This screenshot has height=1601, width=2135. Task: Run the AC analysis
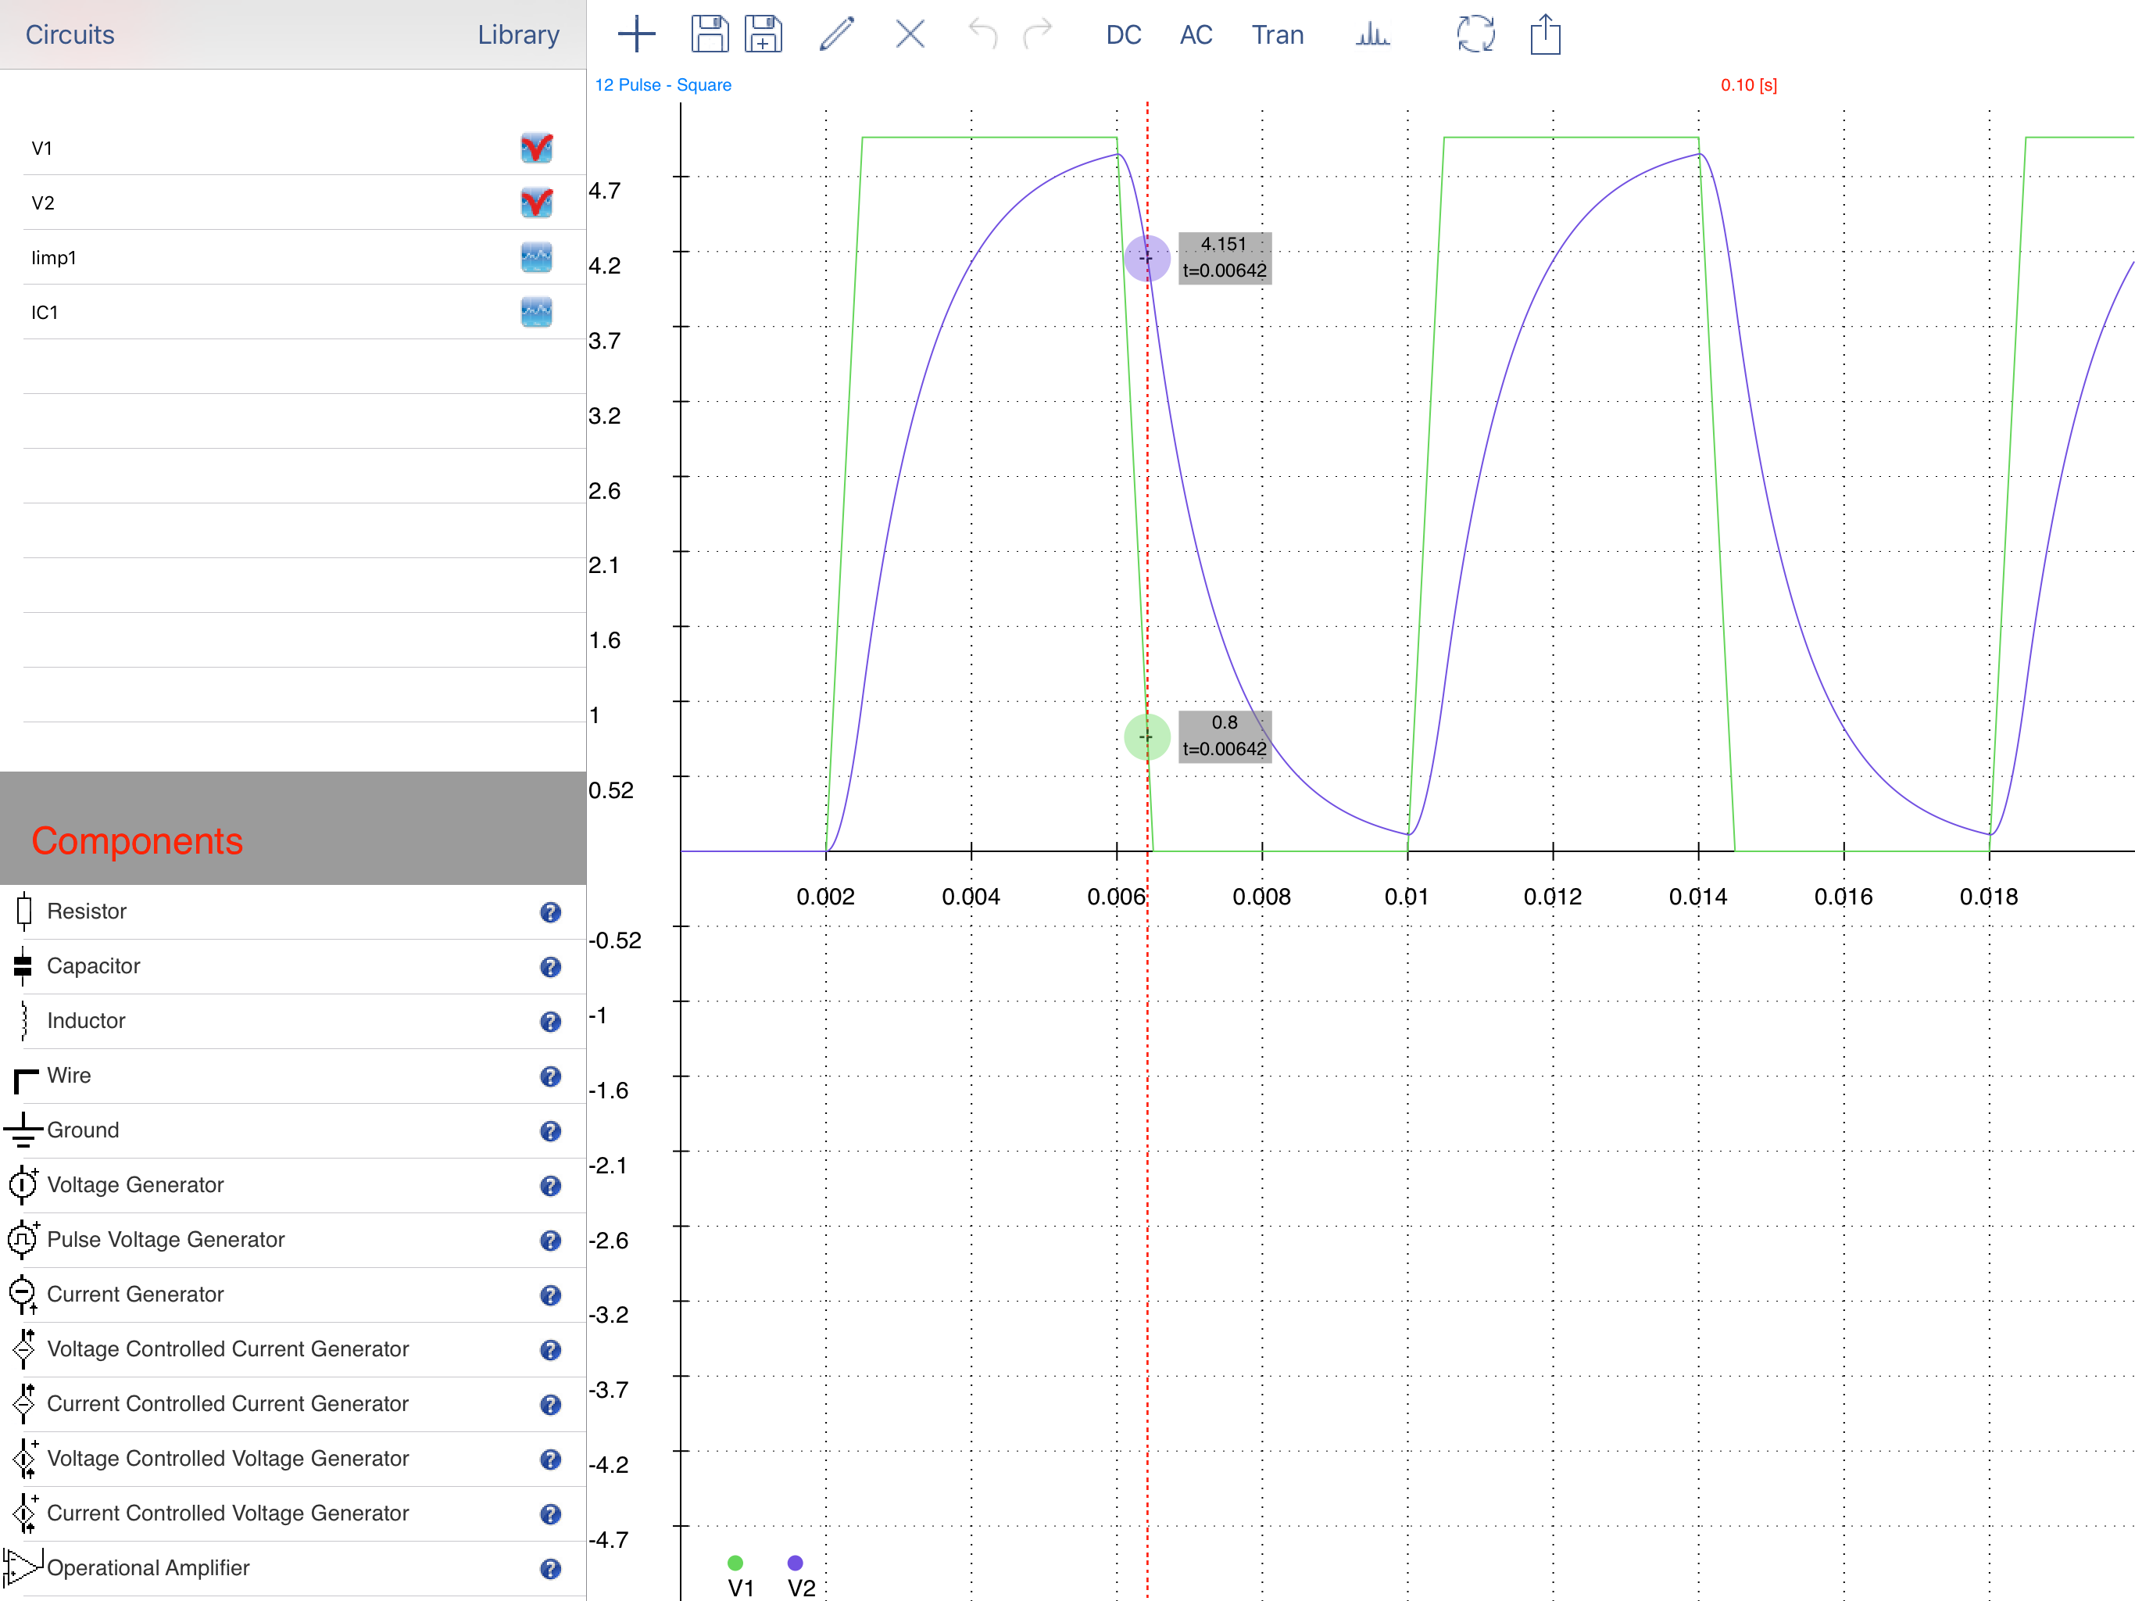(x=1196, y=34)
